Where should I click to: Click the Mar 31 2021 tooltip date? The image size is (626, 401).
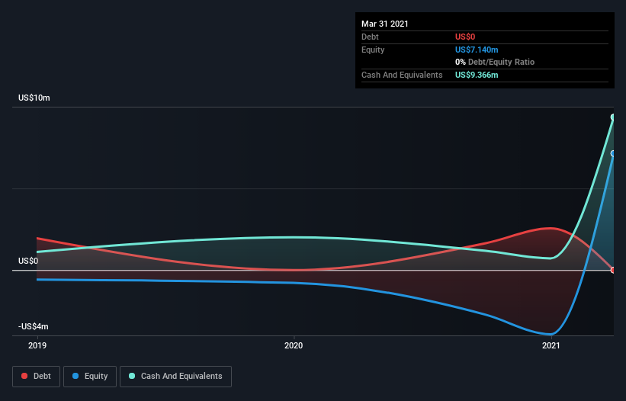click(385, 24)
